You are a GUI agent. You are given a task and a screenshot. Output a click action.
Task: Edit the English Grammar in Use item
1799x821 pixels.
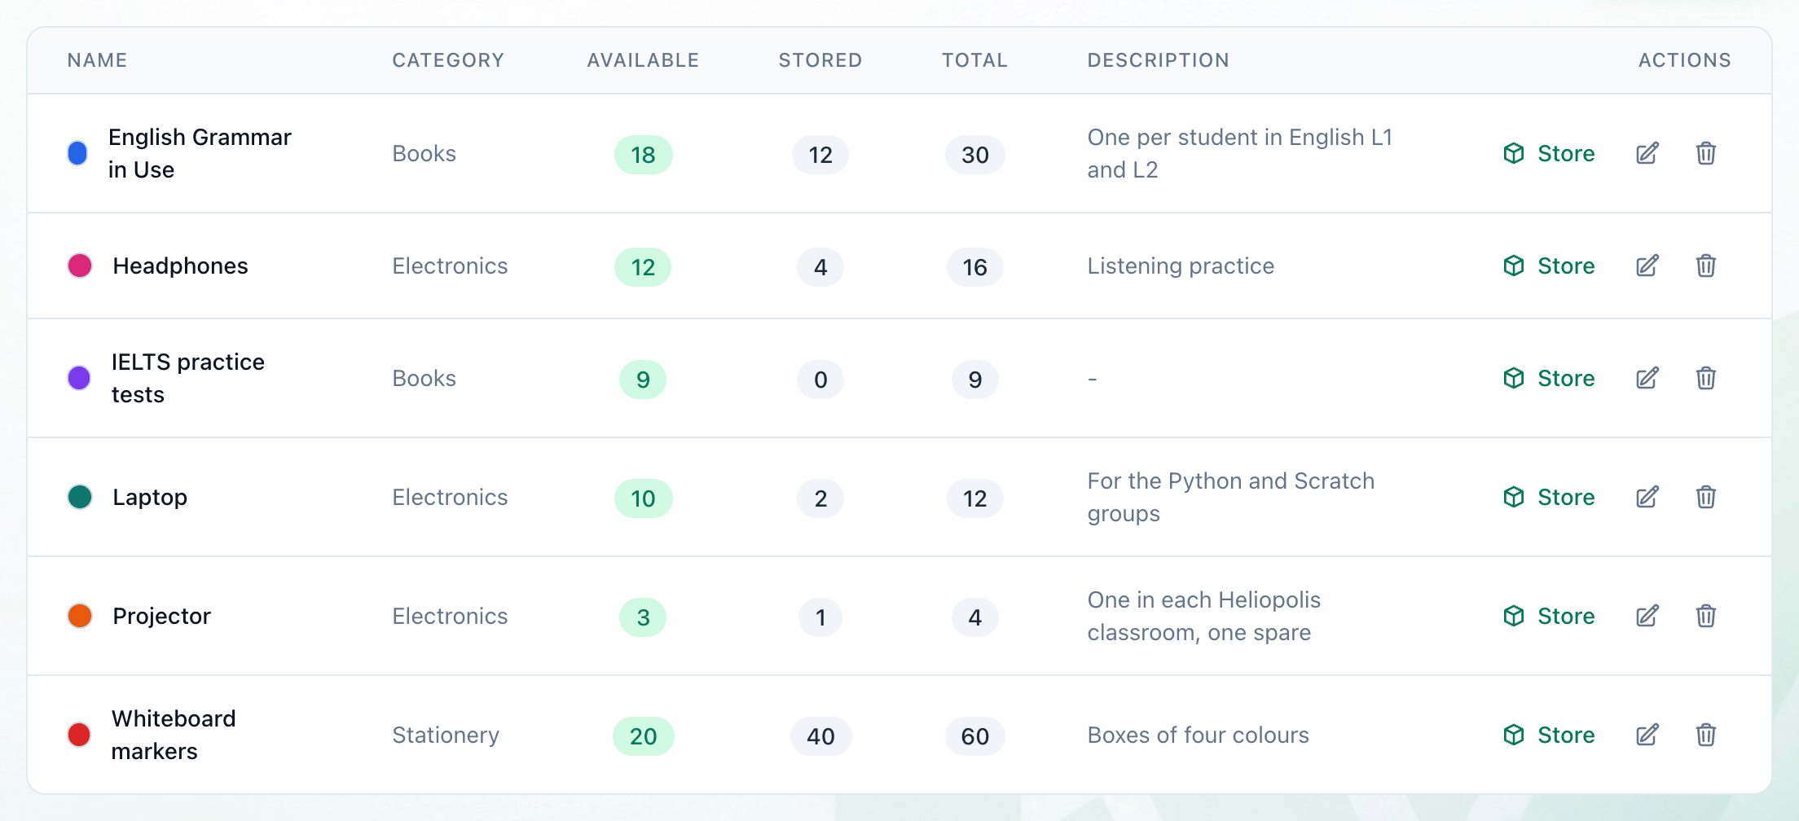coord(1647,153)
